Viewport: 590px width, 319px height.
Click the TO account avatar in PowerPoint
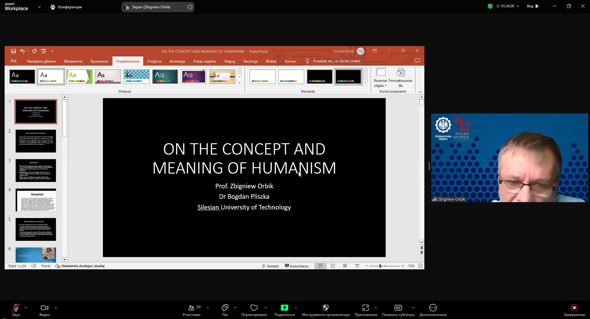tap(360, 51)
